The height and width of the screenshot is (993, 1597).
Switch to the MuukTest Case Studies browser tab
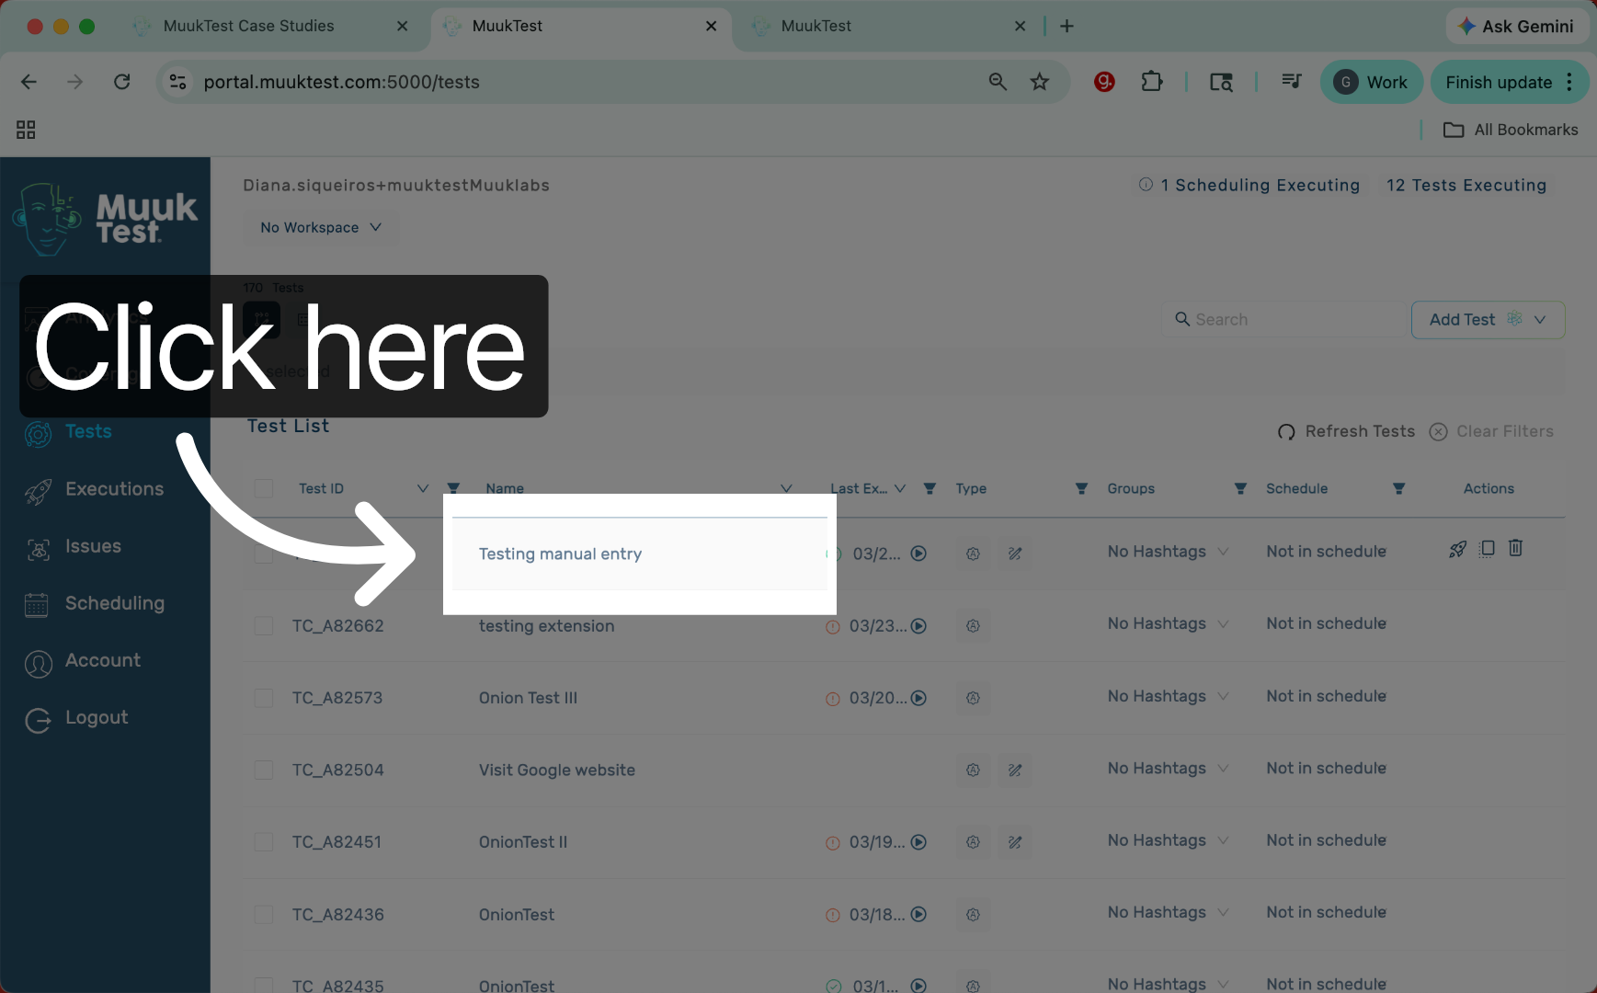272,26
